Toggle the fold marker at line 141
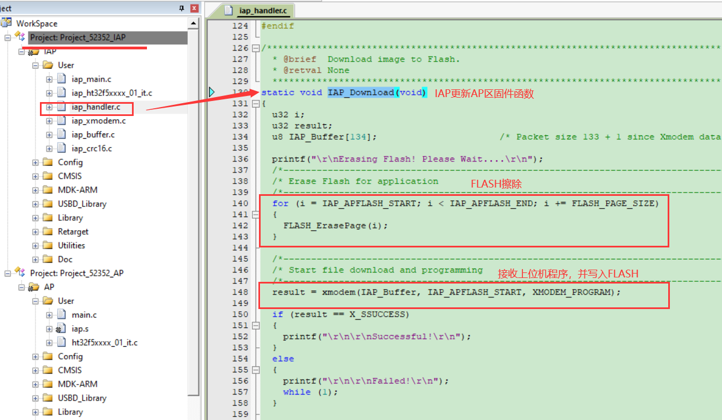Screen dimensions: 722x420 click(256, 215)
